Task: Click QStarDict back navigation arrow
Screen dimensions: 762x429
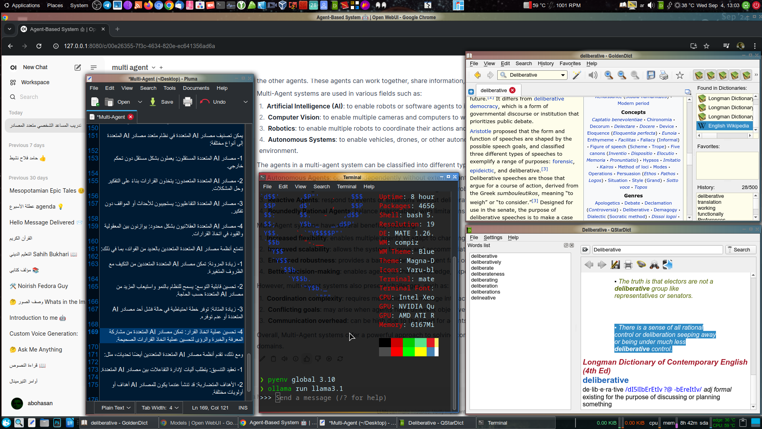Action: (x=589, y=265)
